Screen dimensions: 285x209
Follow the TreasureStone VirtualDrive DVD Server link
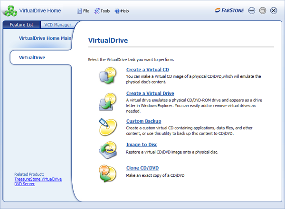click(x=38, y=182)
